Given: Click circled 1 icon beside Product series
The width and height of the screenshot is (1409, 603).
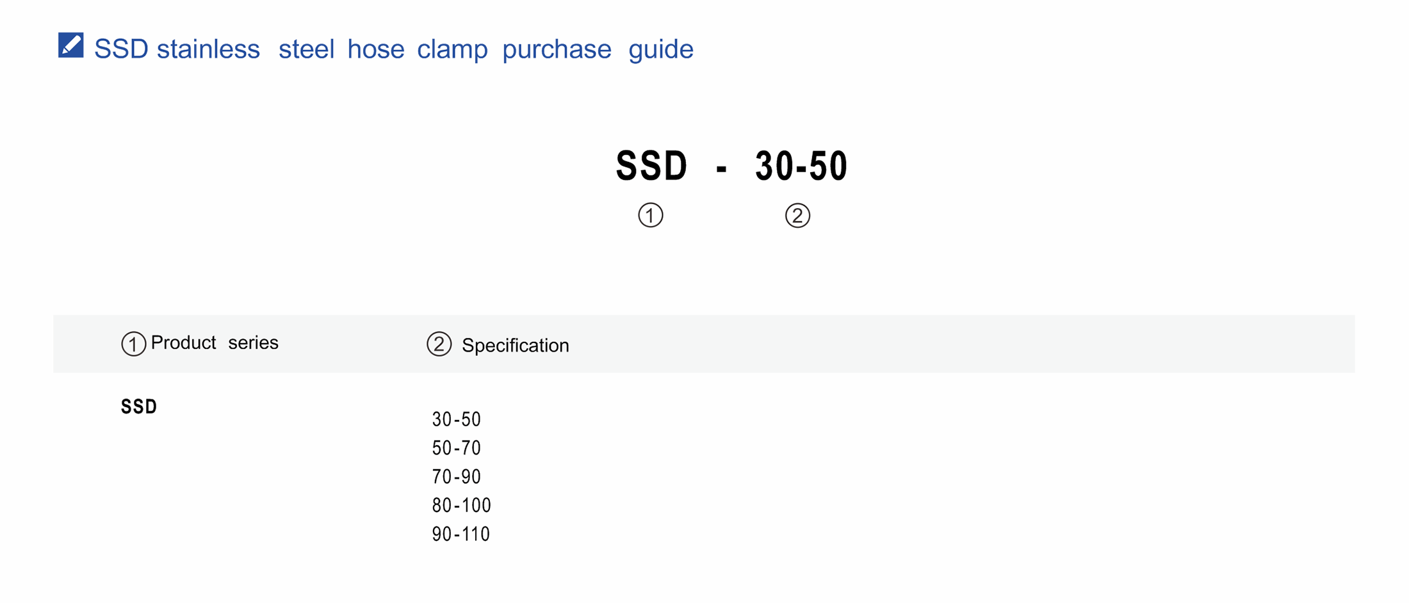Looking at the screenshot, I should pyautogui.click(x=133, y=344).
